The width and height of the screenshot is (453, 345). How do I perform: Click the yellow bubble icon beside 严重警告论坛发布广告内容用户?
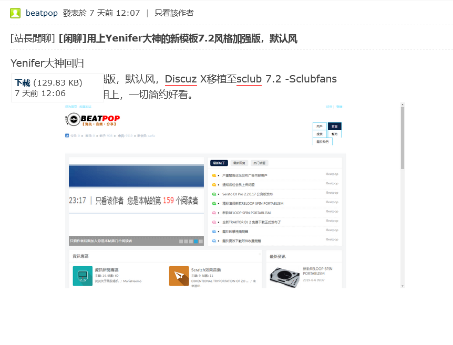tap(214, 175)
